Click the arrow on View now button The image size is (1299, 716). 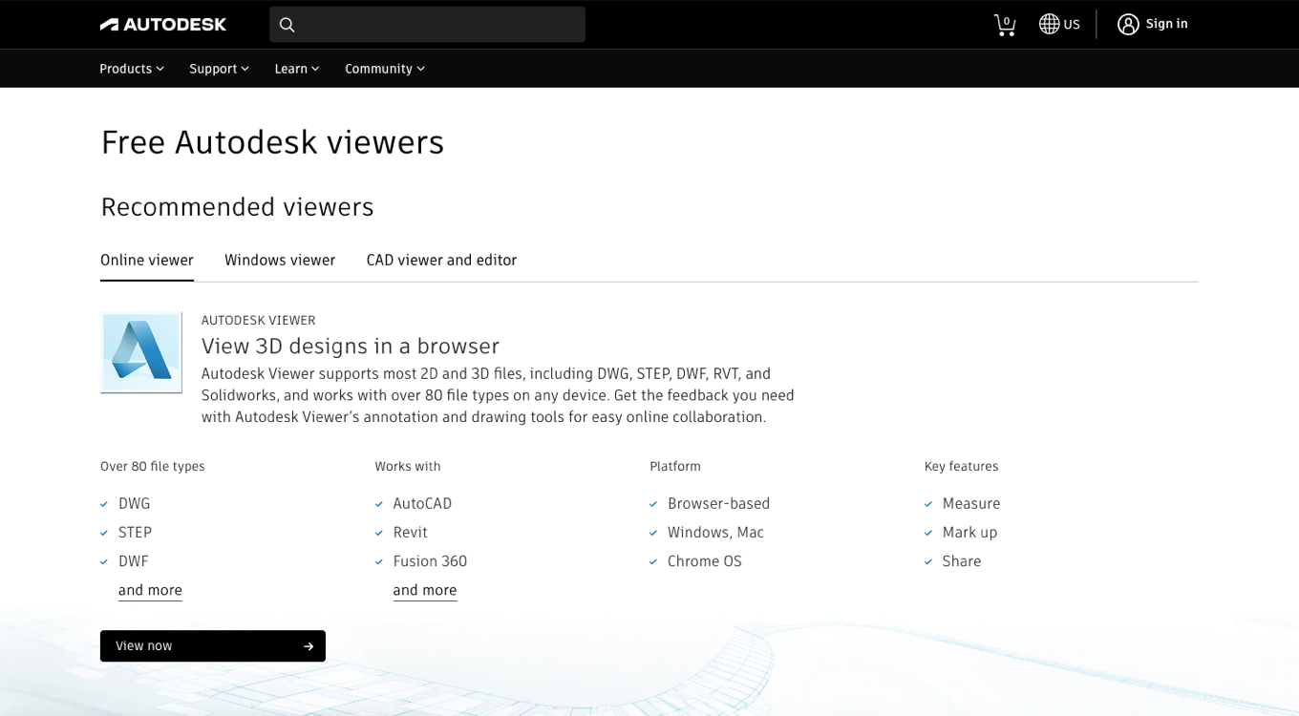point(309,646)
